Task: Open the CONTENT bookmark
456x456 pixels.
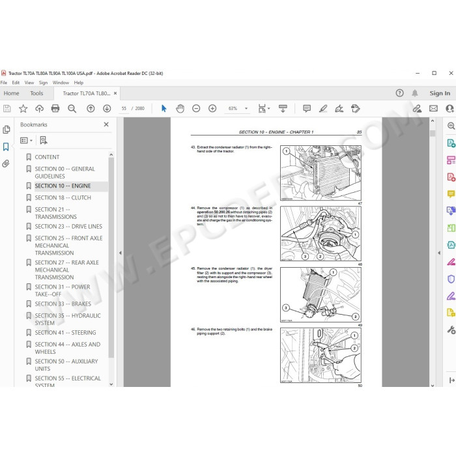Action: (47, 157)
